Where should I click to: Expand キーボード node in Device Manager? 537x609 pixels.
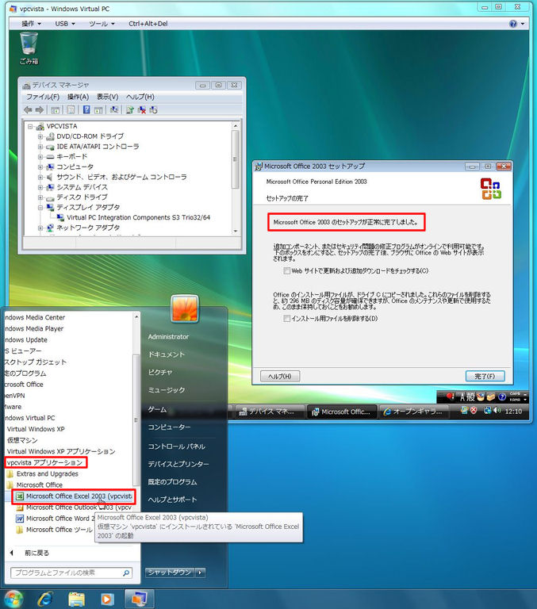(40, 157)
